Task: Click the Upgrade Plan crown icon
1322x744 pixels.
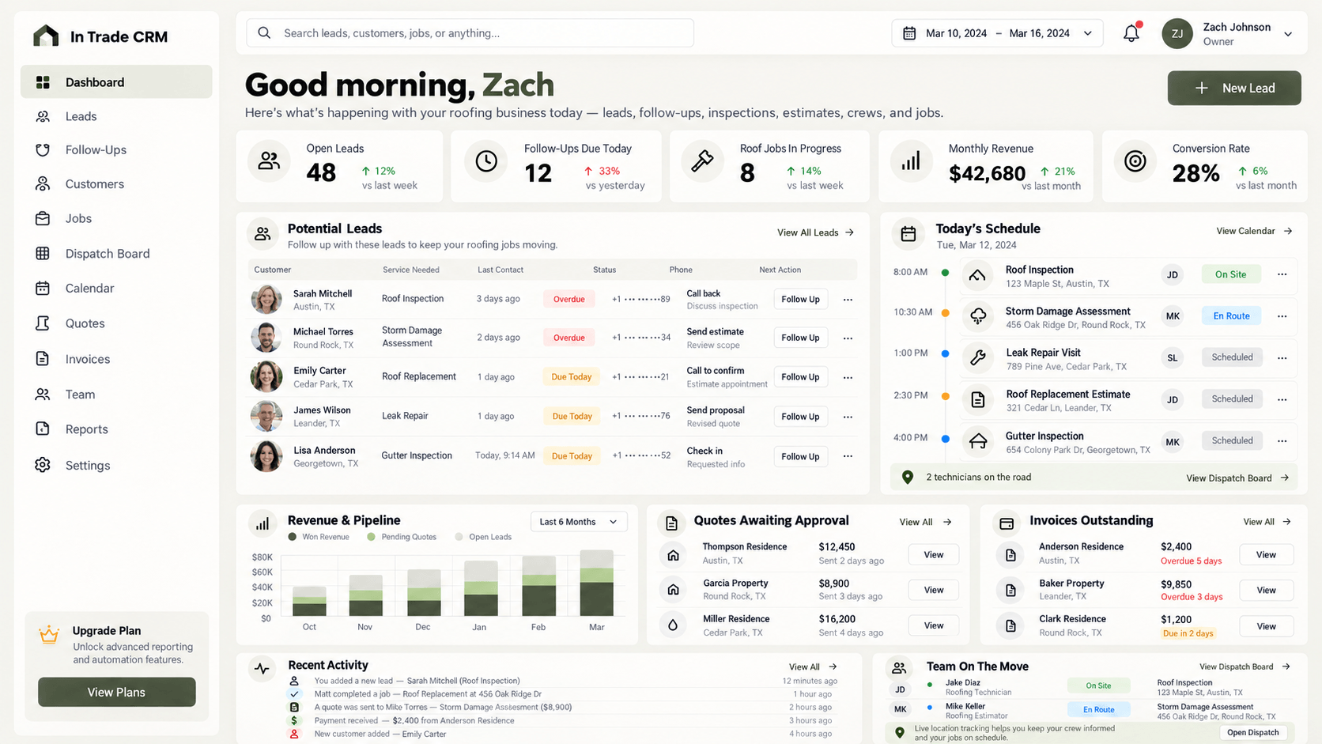Action: [x=49, y=635]
